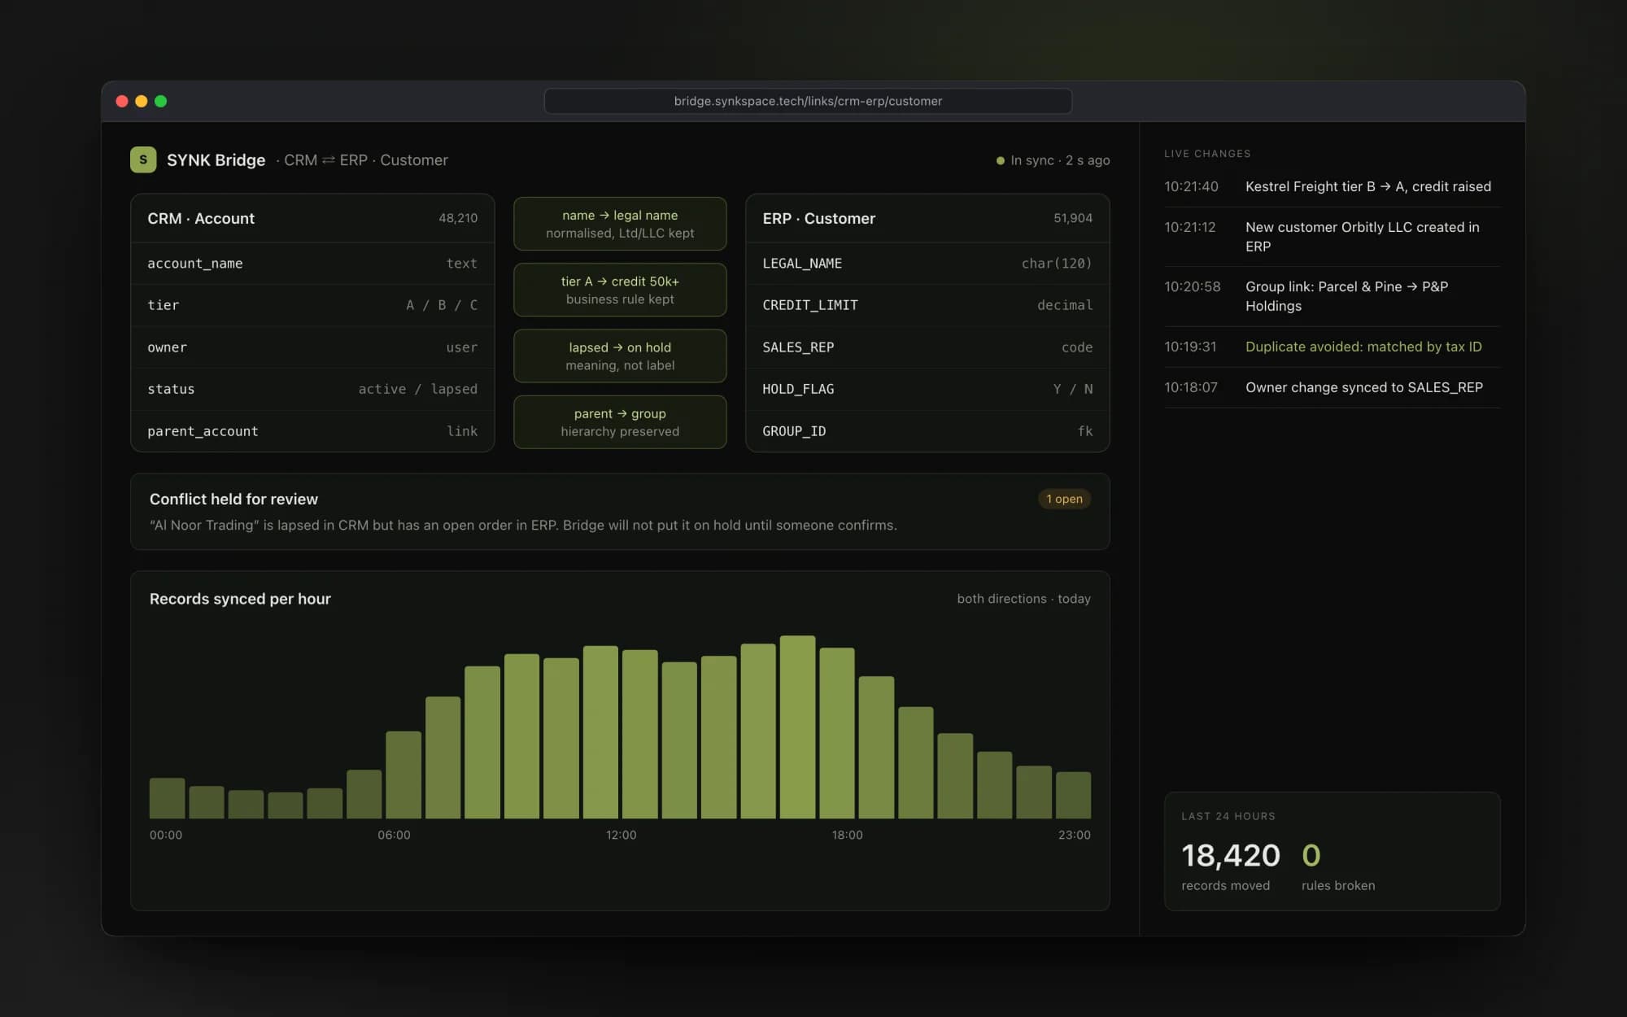Screen dimensions: 1627x1017
Task: Click the LIVE CHANGES heading
Action: 1207,154
